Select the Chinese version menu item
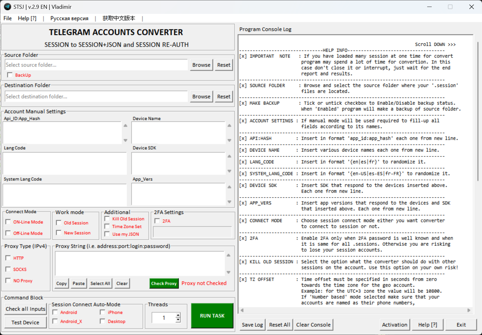 [x=119, y=18]
